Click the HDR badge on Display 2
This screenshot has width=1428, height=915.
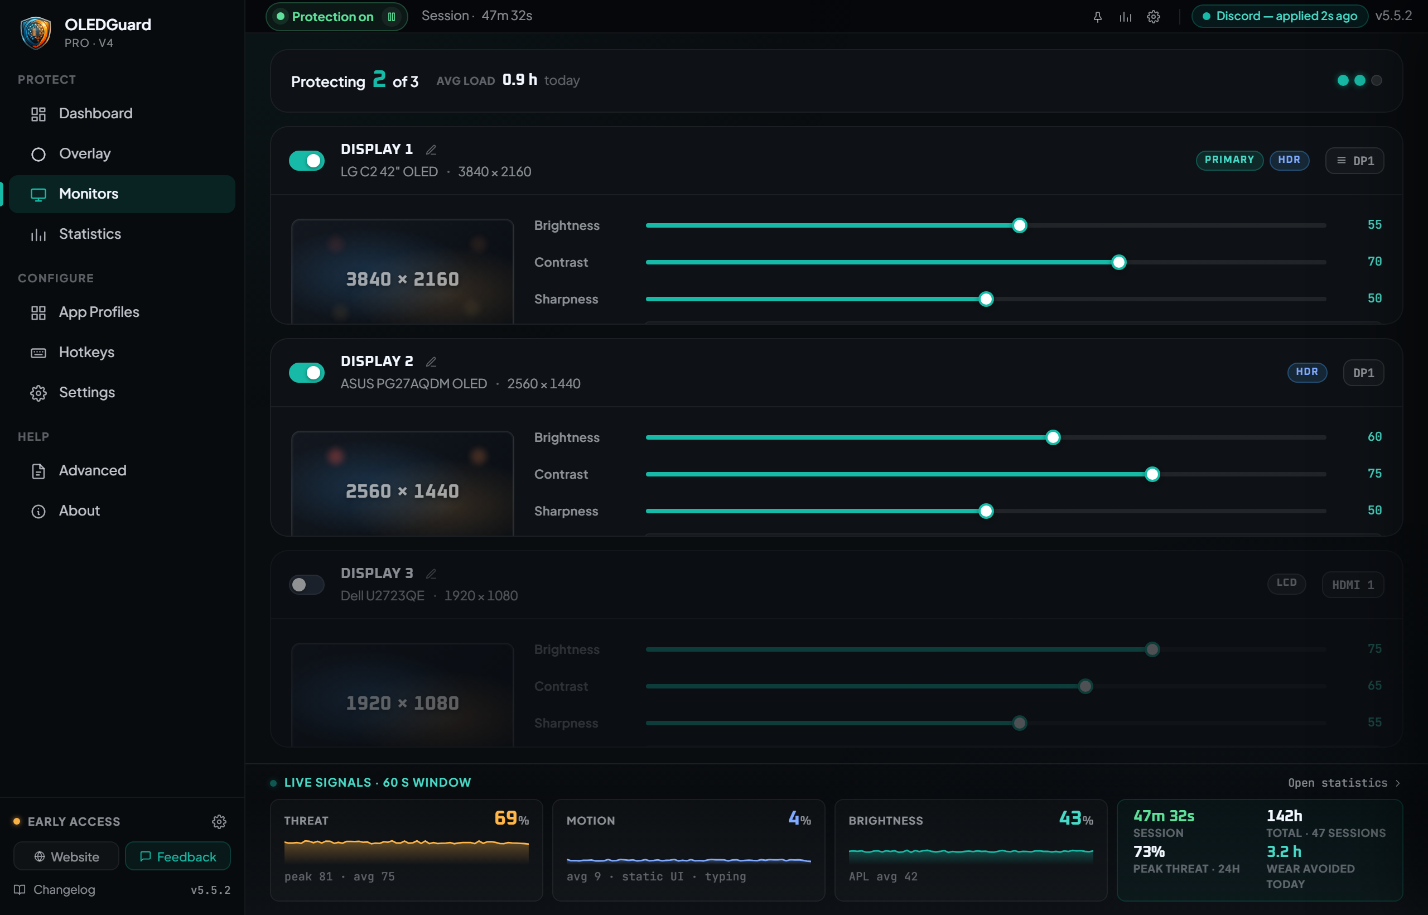(x=1307, y=372)
